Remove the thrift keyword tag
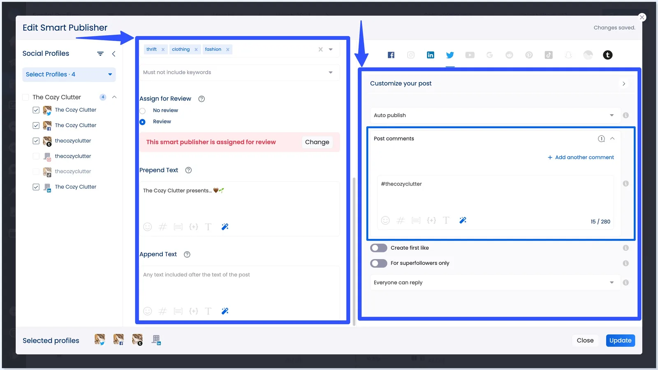This screenshot has height=370, width=658. (x=163, y=50)
